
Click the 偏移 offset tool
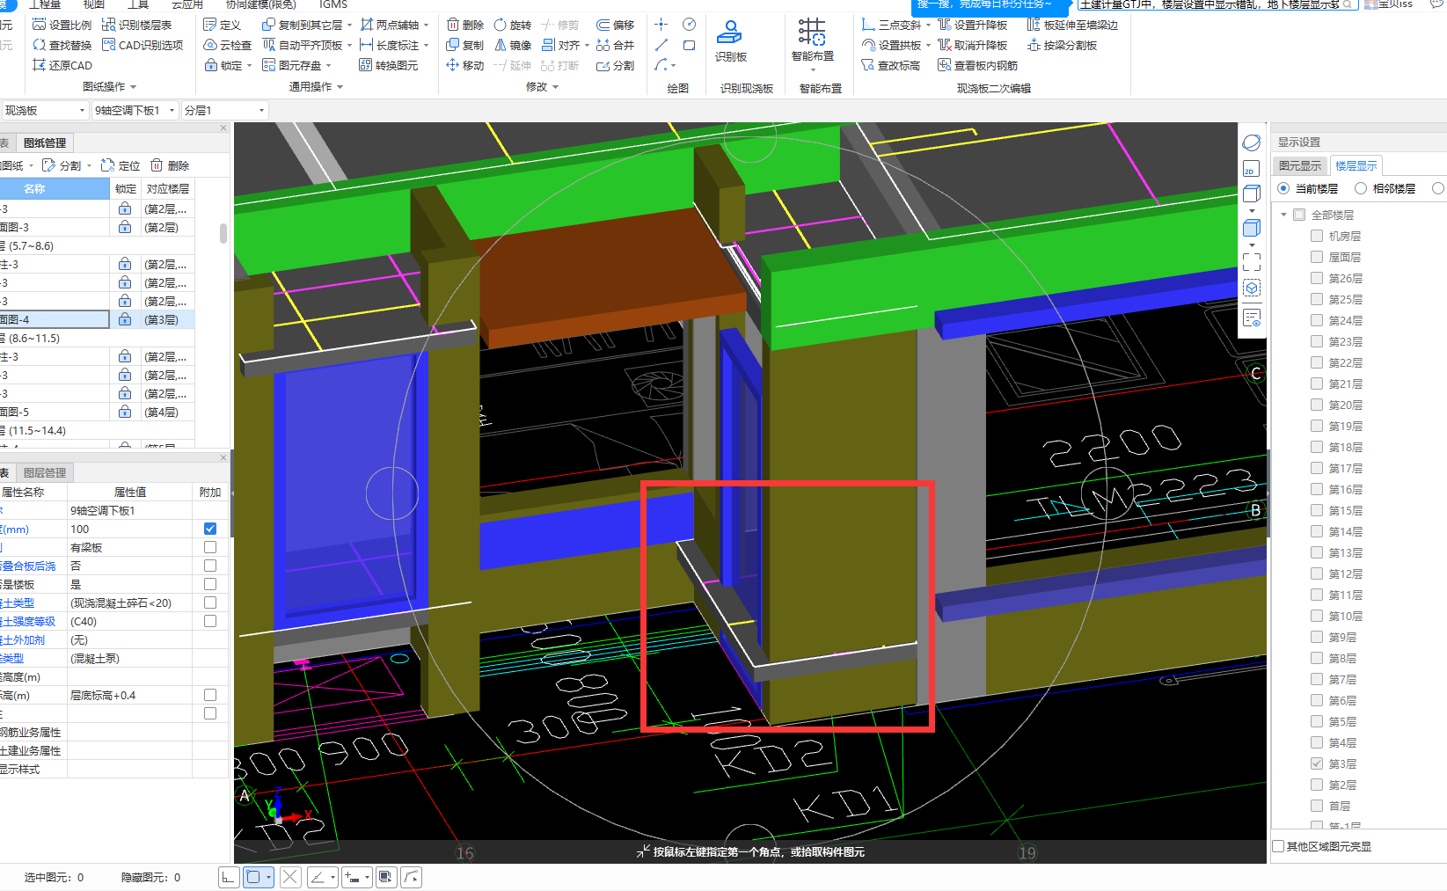click(x=615, y=25)
